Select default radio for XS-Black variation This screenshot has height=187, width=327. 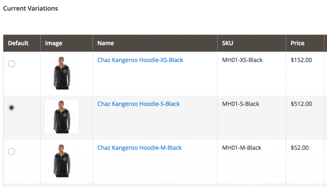pos(11,64)
